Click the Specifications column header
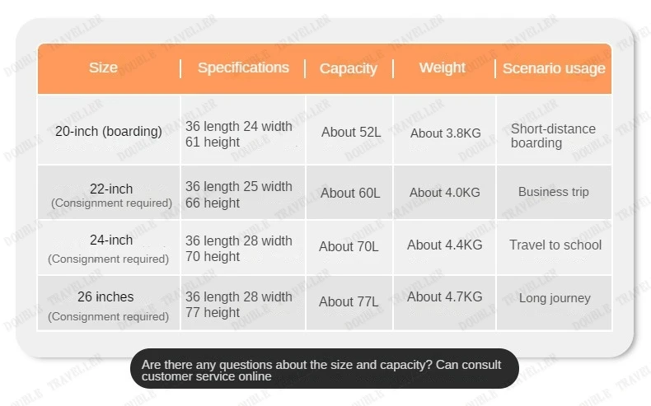651x406 pixels. 243,68
